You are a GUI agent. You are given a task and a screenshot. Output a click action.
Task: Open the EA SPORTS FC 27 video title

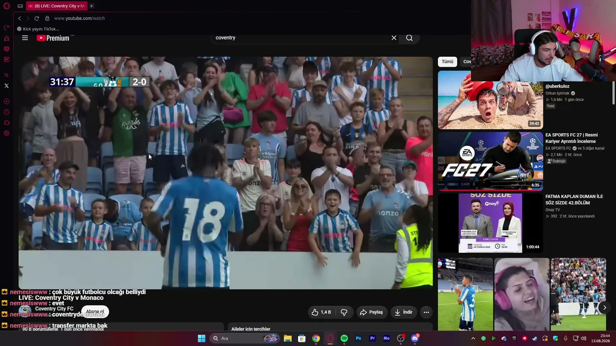click(x=572, y=138)
